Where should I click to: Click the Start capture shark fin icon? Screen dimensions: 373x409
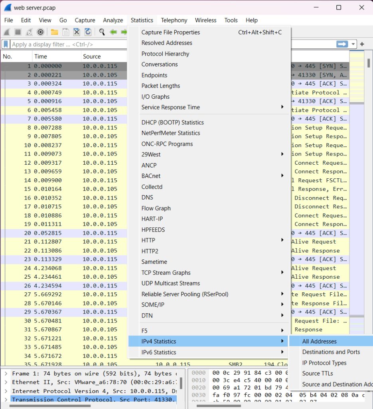[7, 32]
